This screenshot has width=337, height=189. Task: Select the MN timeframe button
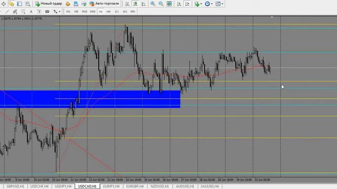(x=133, y=12)
